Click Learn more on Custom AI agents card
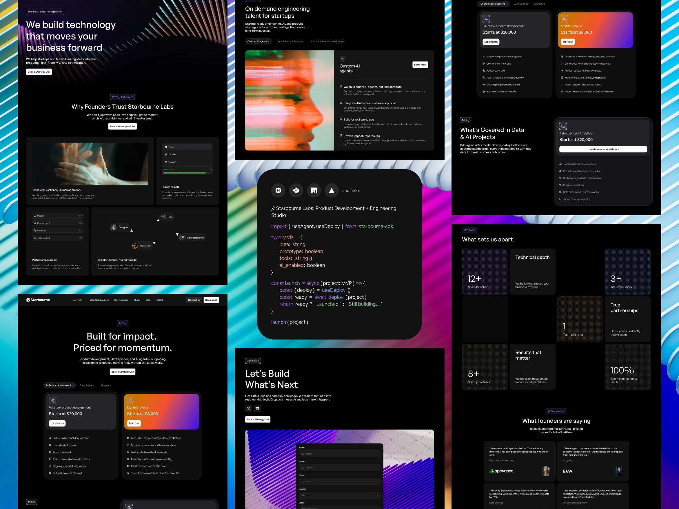Viewport: 679px width, 509px height. click(x=420, y=65)
